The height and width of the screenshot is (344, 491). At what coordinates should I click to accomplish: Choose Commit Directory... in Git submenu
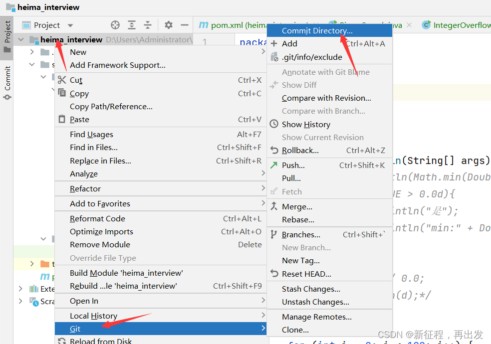point(330,30)
